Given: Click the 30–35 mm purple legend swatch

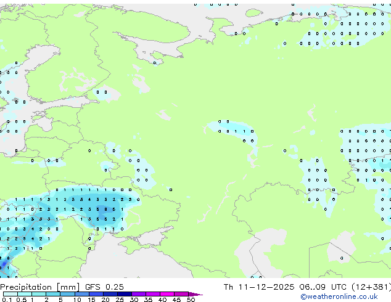Looking at the screenshot, I should [x=138, y=294].
